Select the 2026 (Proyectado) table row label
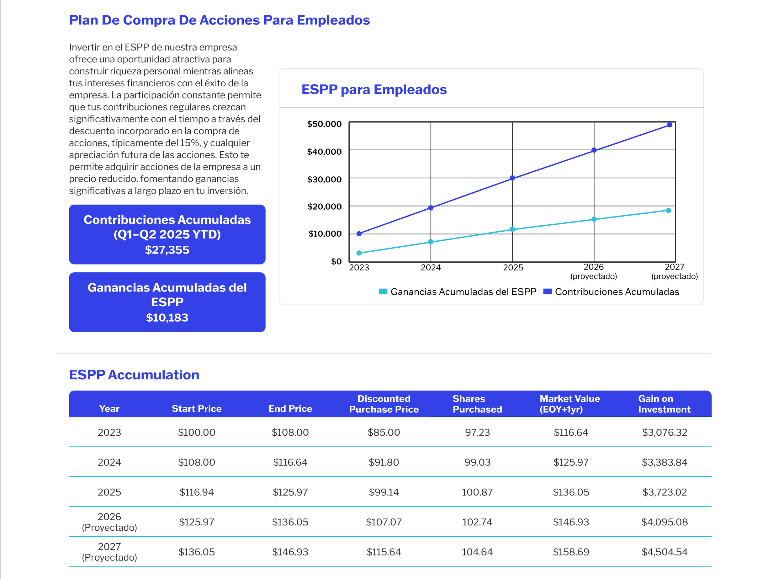 [x=109, y=522]
